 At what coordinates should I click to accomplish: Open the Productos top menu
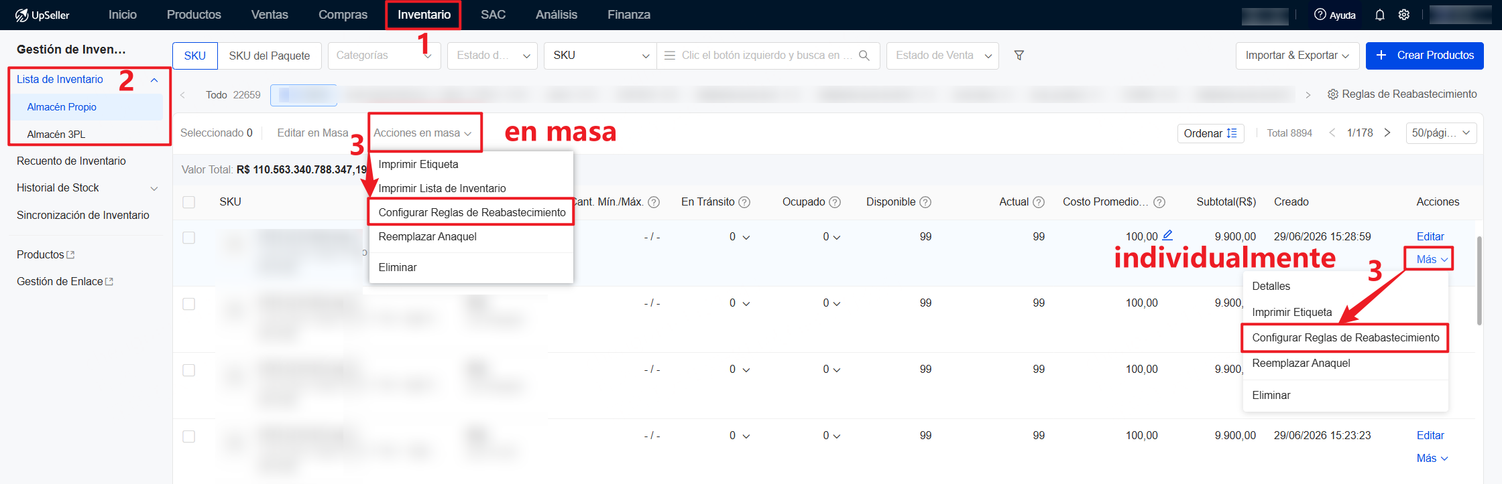(194, 15)
